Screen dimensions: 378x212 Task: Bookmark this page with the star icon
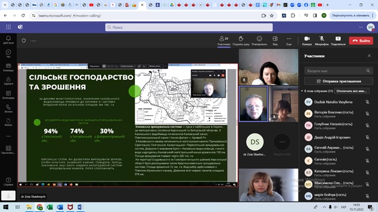point(272,15)
